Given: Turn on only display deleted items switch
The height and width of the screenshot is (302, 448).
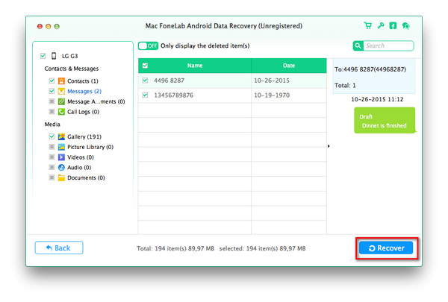Looking at the screenshot, I should click(148, 45).
